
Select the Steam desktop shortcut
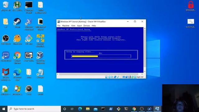tap(17, 23)
